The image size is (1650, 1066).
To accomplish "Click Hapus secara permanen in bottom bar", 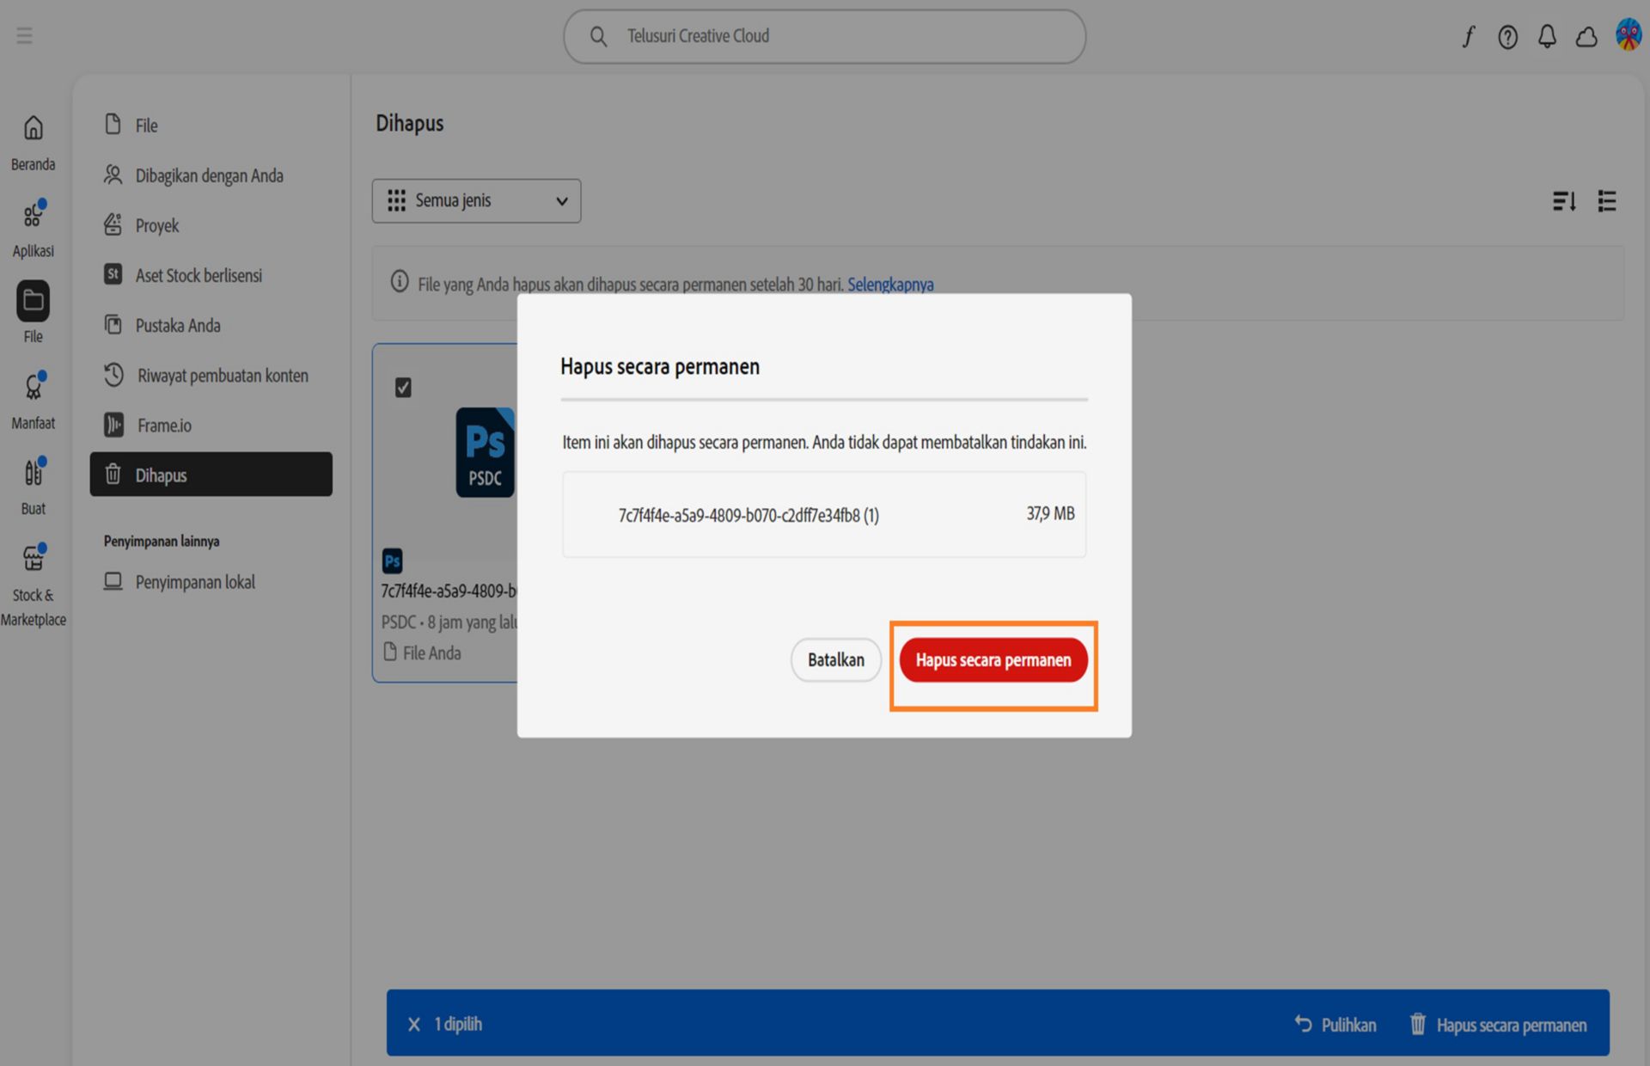I will click(1498, 1025).
